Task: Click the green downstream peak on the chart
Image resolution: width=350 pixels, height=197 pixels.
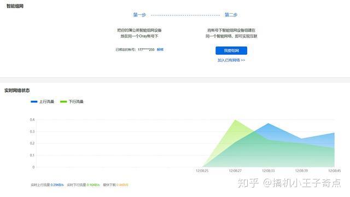Action: point(235,120)
